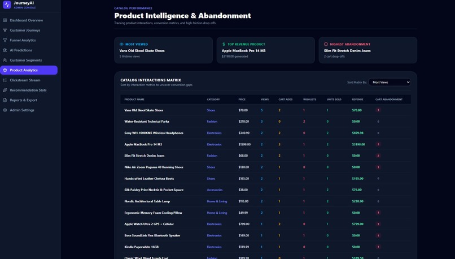455x259 pixels.
Task: Click Slim Fit Stretch Denim Jeans table row name
Action: pyautogui.click(x=144, y=156)
